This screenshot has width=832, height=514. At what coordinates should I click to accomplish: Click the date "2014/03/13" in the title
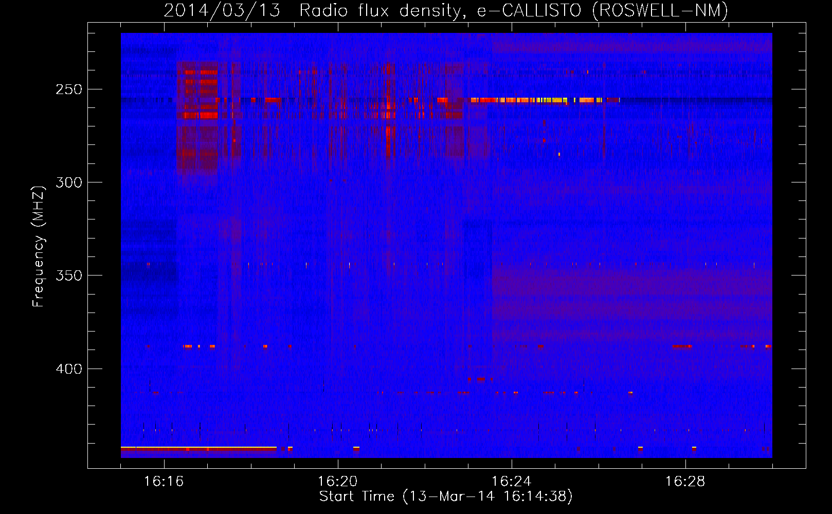[222, 10]
